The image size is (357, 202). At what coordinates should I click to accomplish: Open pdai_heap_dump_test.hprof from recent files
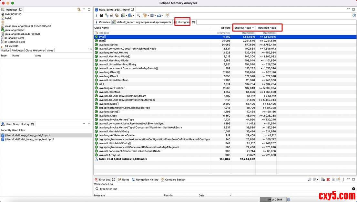(x=29, y=139)
